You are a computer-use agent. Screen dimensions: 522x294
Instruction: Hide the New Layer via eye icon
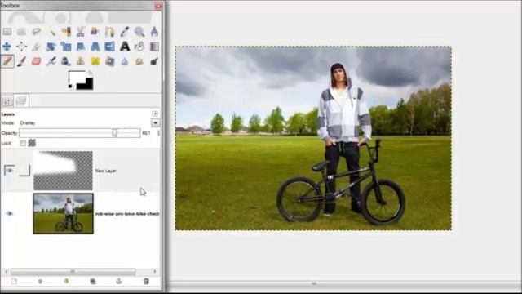click(x=9, y=171)
